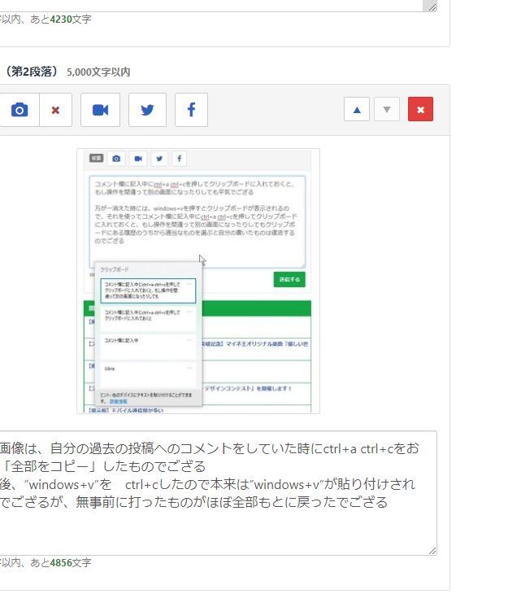521x607 pixels.
Task: Click 詳細情報 link in clipboard popup hint
Action: 119,402
